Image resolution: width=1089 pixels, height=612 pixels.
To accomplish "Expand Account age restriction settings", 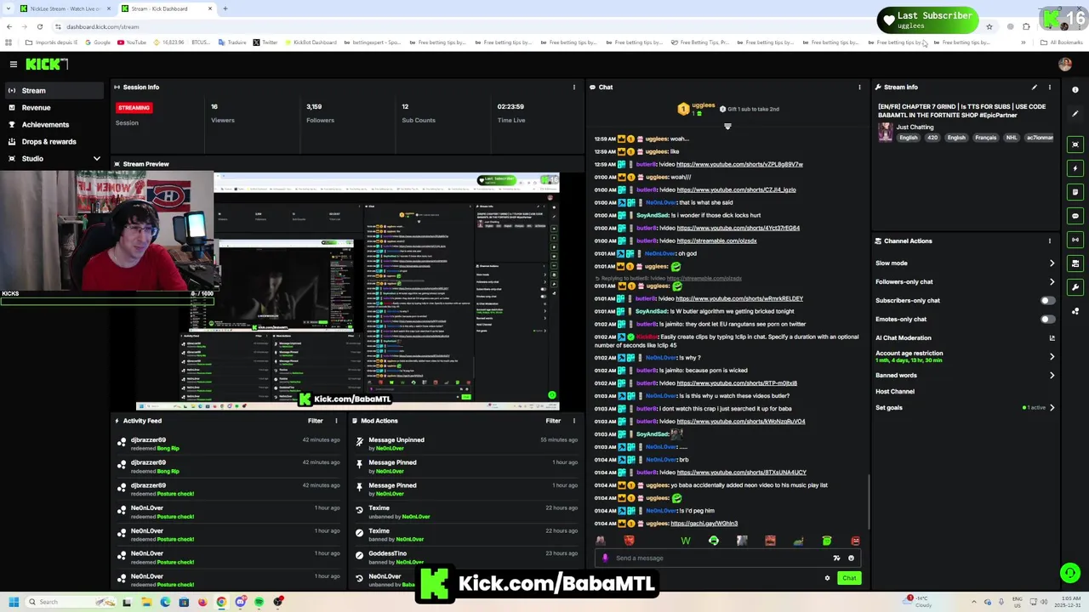I will pyautogui.click(x=1052, y=356).
